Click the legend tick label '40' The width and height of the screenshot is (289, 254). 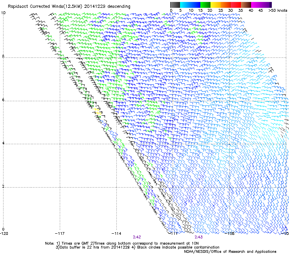pyautogui.click(x=251, y=11)
